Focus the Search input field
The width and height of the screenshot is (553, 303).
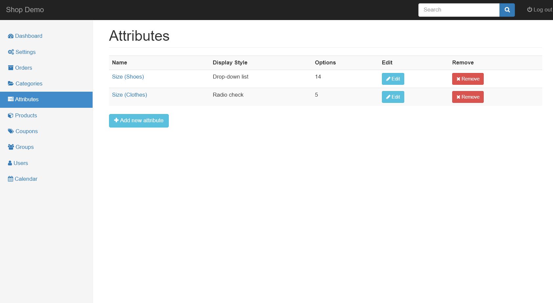(x=459, y=10)
